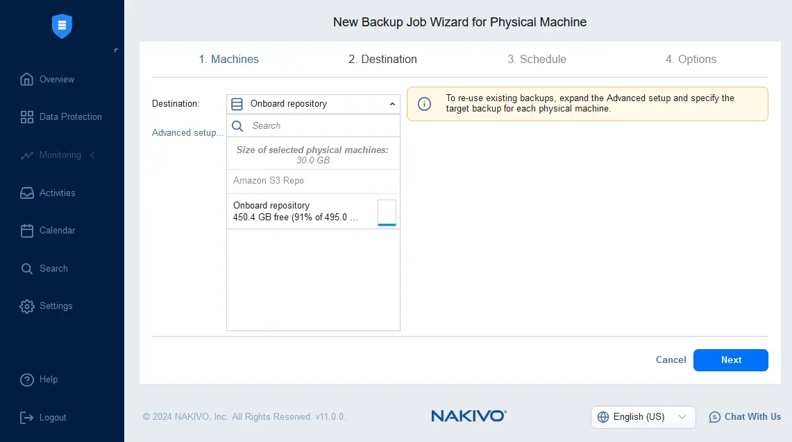
Task: Click the Logout arrow icon
Action: pos(27,417)
